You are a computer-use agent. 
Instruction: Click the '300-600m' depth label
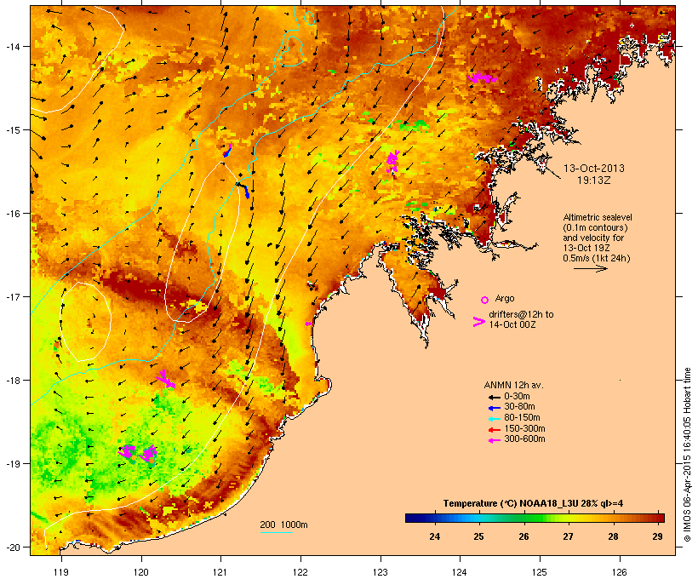(x=524, y=439)
